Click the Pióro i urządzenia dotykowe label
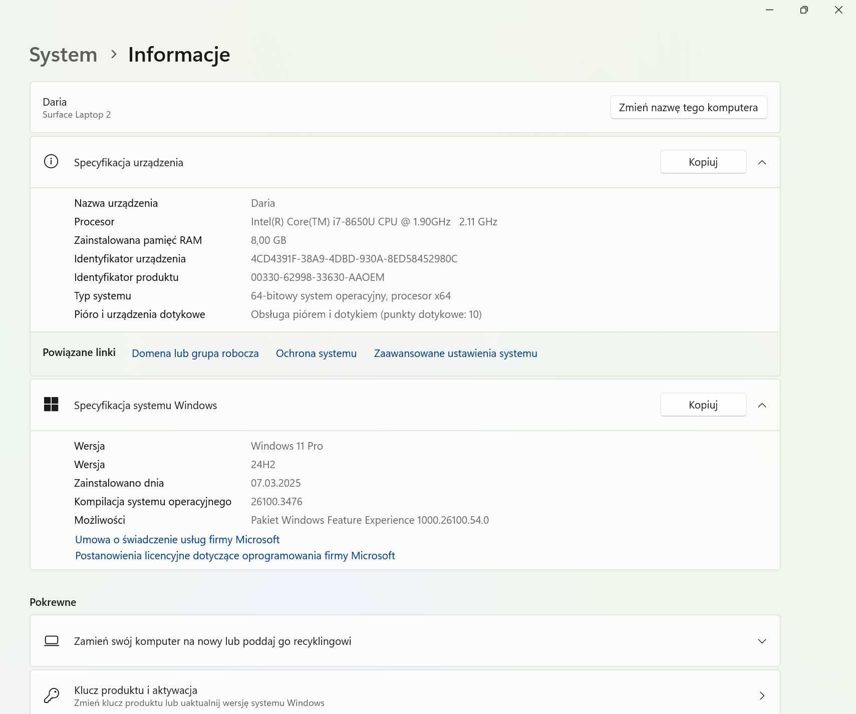This screenshot has height=714, width=856. click(139, 314)
